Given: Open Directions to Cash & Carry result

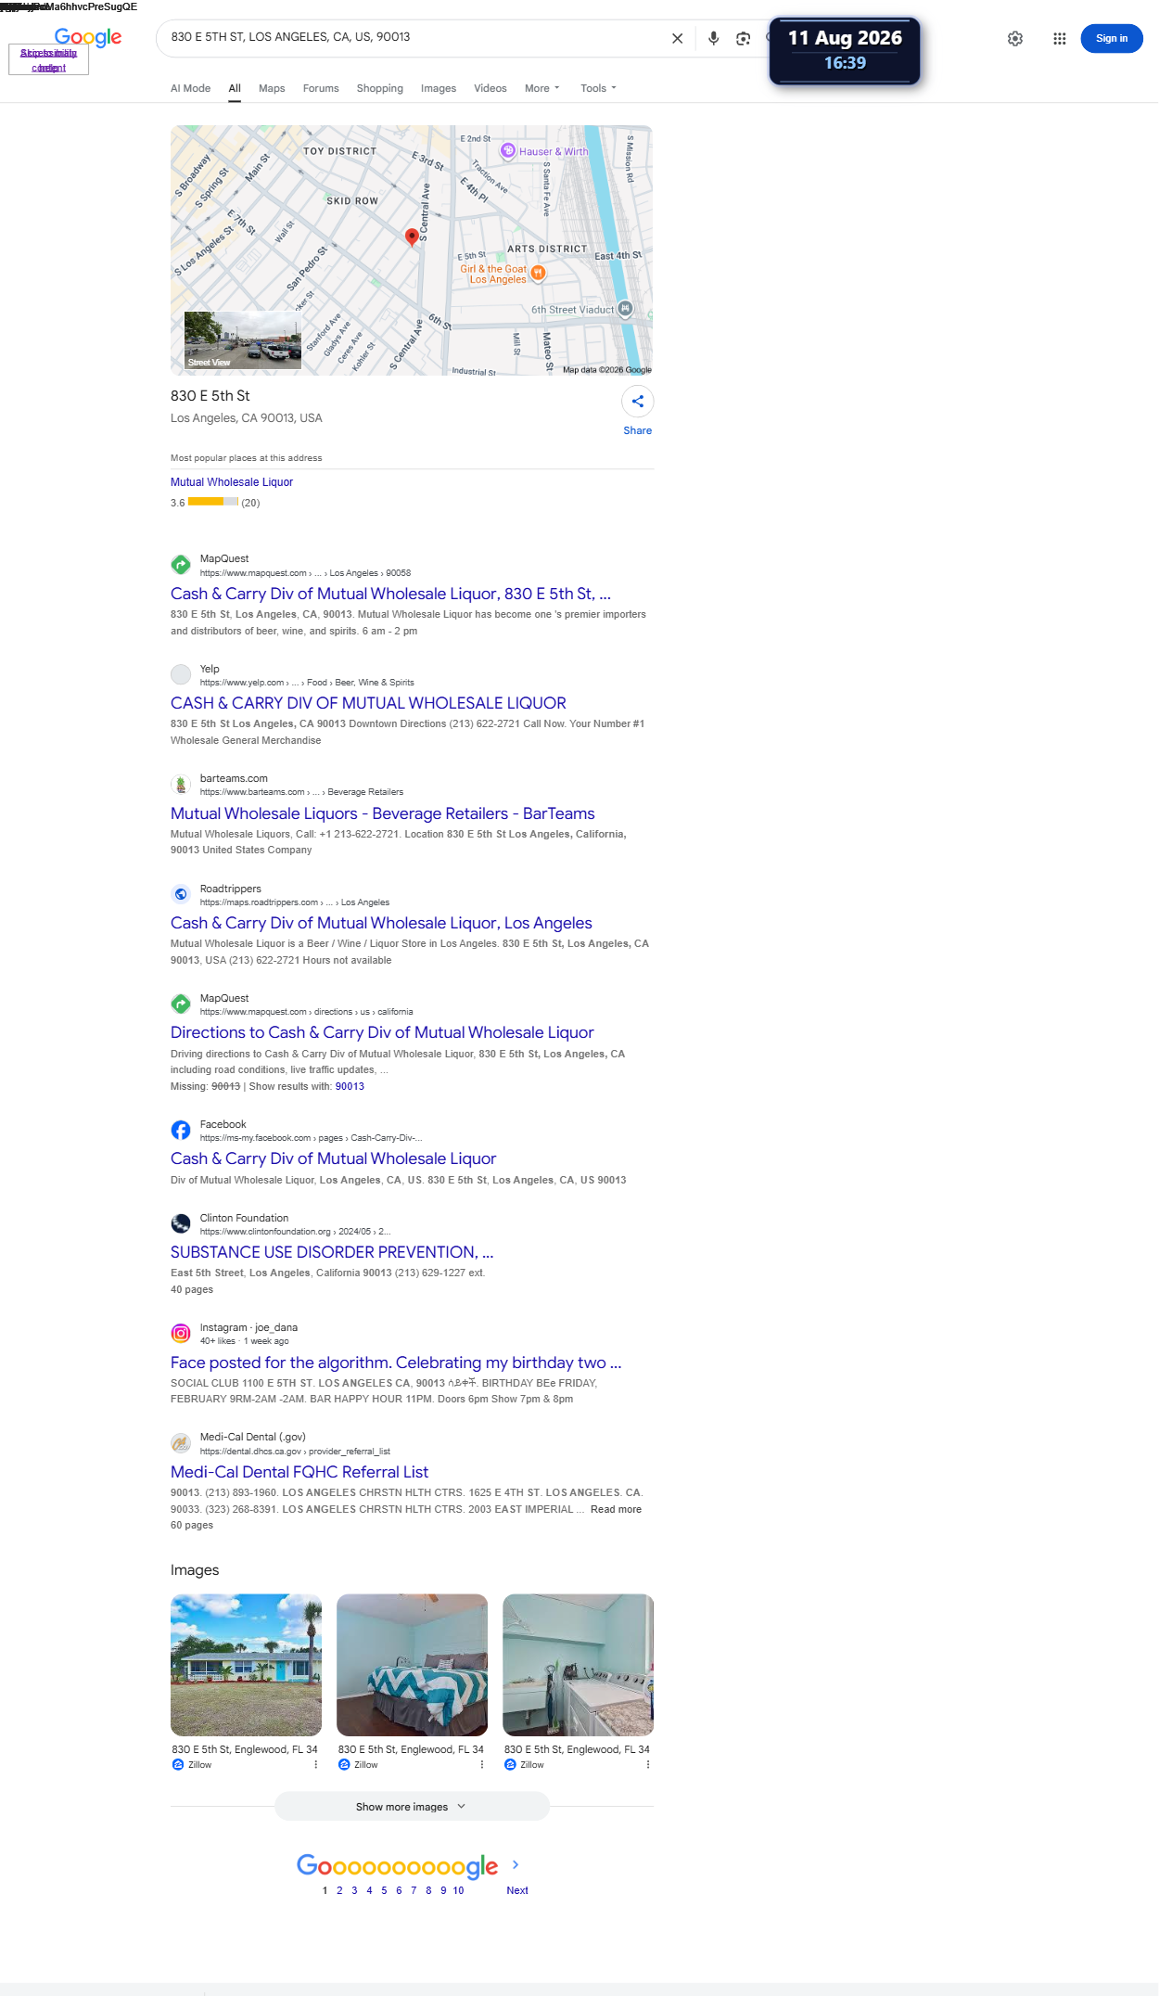Looking at the screenshot, I should (x=382, y=1032).
